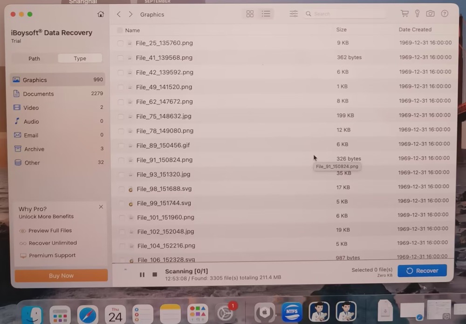Click Recover Unlimited benefit
This screenshot has height=324, width=466.
[48, 243]
